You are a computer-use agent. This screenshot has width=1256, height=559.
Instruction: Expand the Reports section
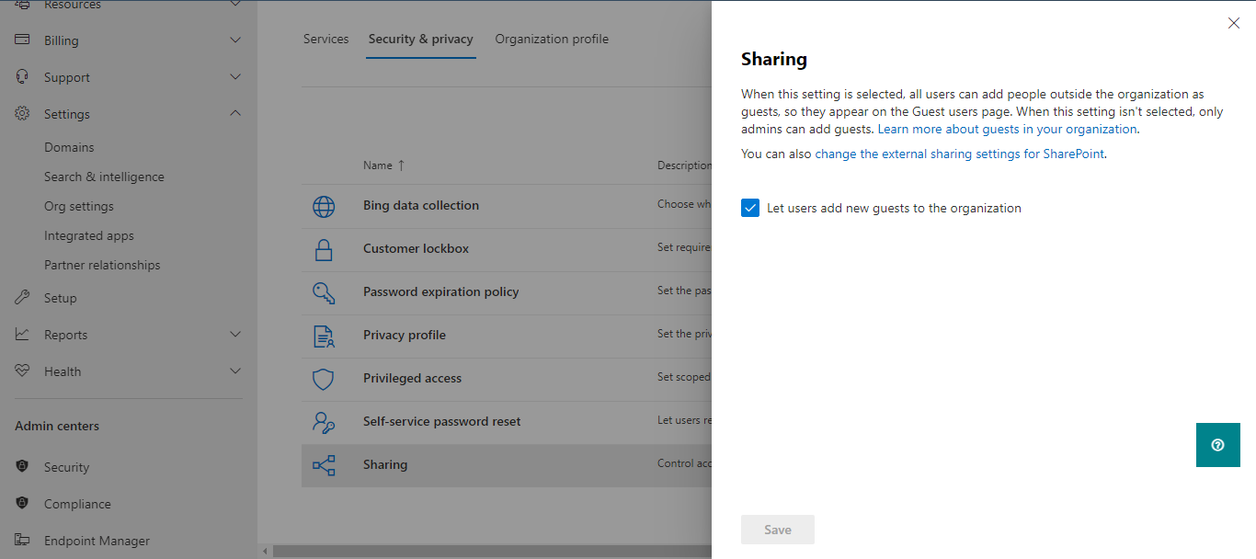point(129,334)
